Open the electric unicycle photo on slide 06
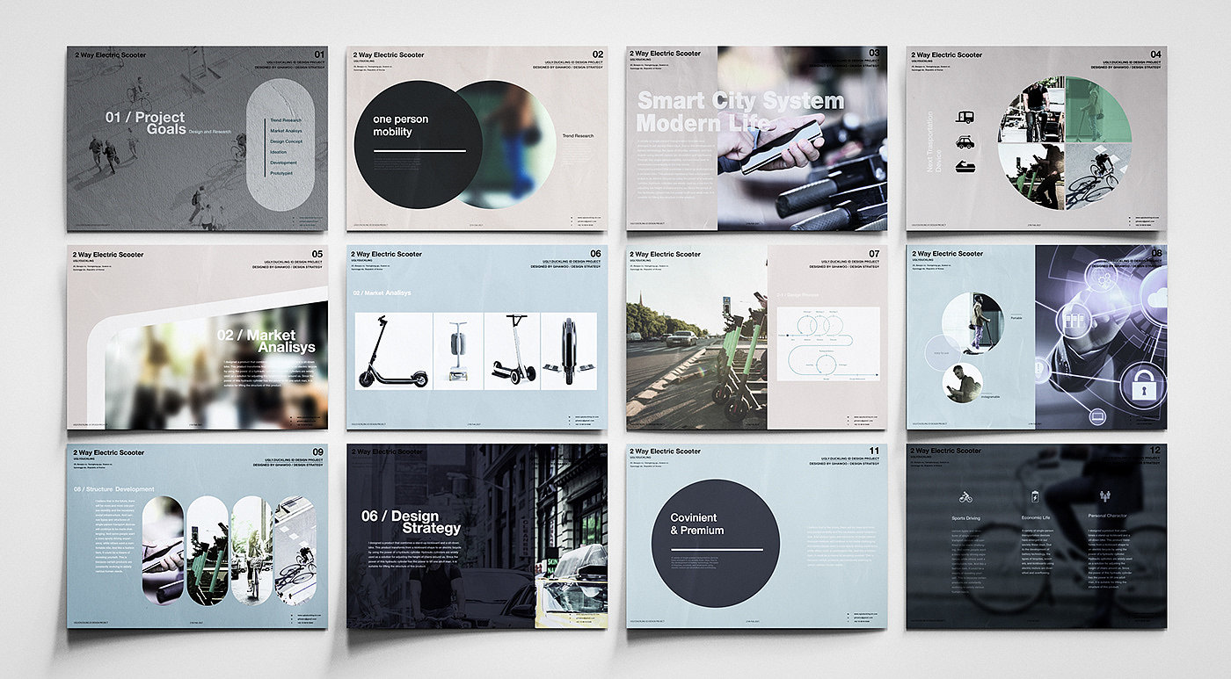This screenshot has width=1231, height=679. (569, 351)
